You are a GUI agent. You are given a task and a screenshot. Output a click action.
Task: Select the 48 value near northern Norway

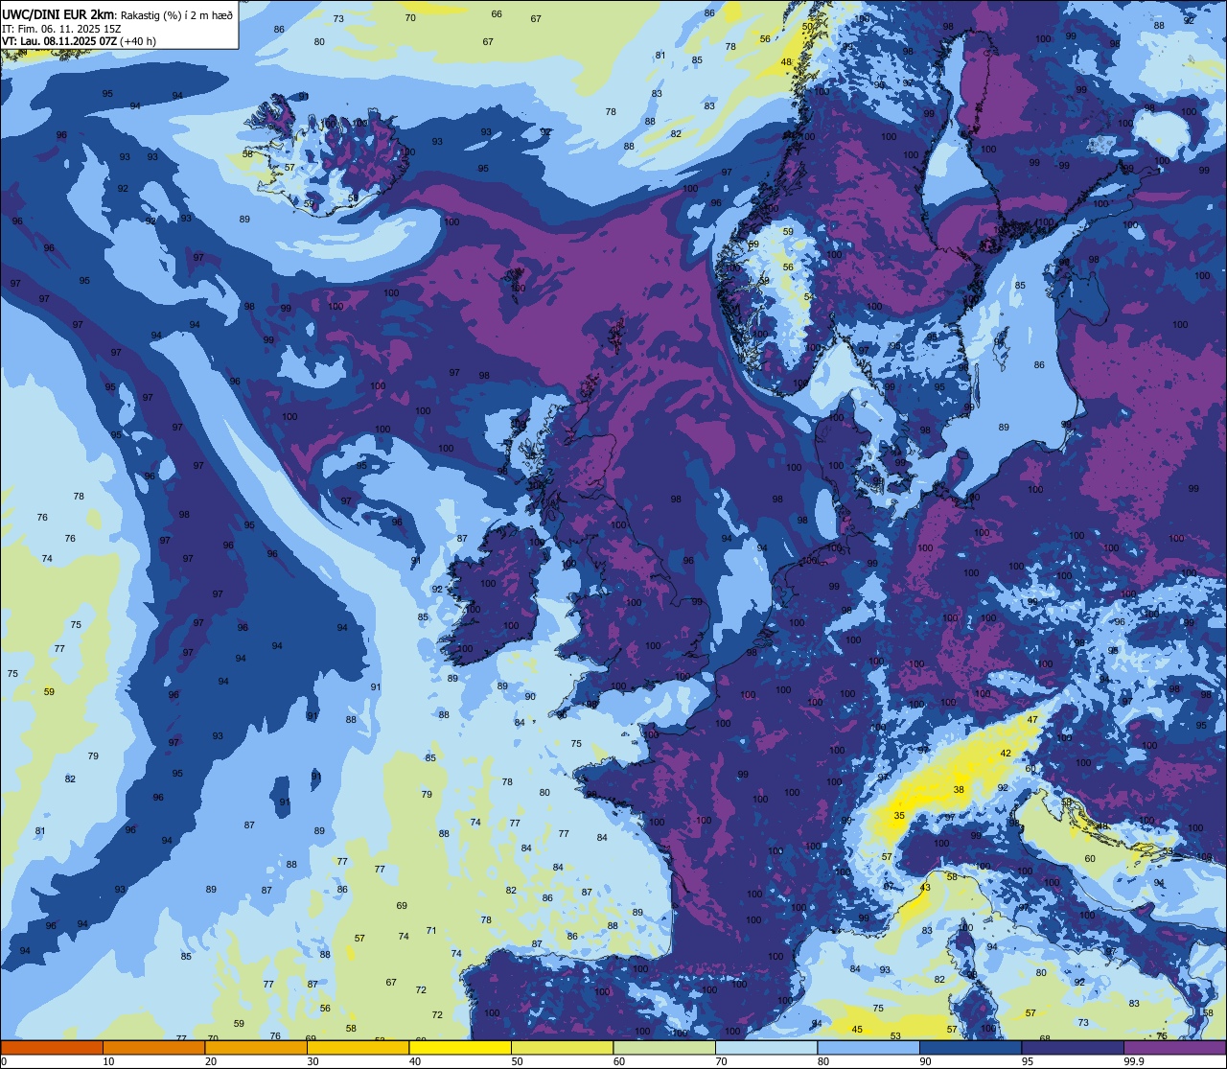pyautogui.click(x=786, y=62)
